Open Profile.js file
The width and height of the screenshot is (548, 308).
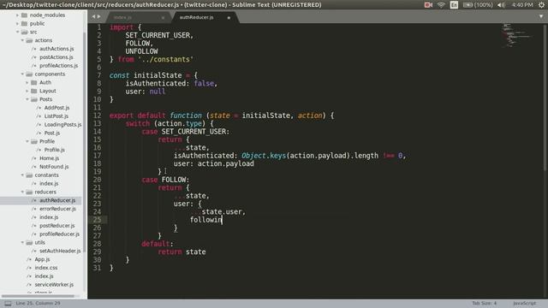[x=55, y=150]
